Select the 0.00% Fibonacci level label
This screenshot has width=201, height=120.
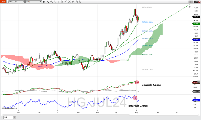pyautogui.click(x=147, y=7)
